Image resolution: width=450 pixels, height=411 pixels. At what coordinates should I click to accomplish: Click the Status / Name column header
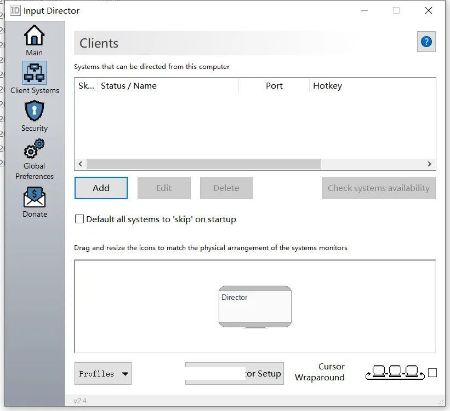tap(168, 86)
